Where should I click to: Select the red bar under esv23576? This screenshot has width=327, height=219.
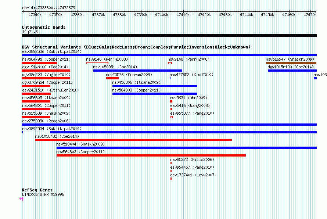click(112, 78)
